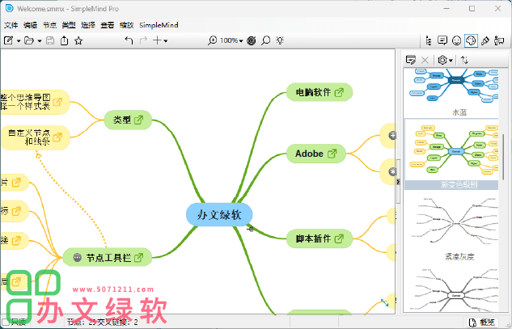Click the save disk icon
The image size is (512, 329).
(x=50, y=40)
